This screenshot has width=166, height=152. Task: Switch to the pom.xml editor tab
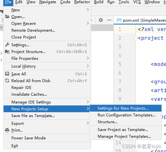141,20
